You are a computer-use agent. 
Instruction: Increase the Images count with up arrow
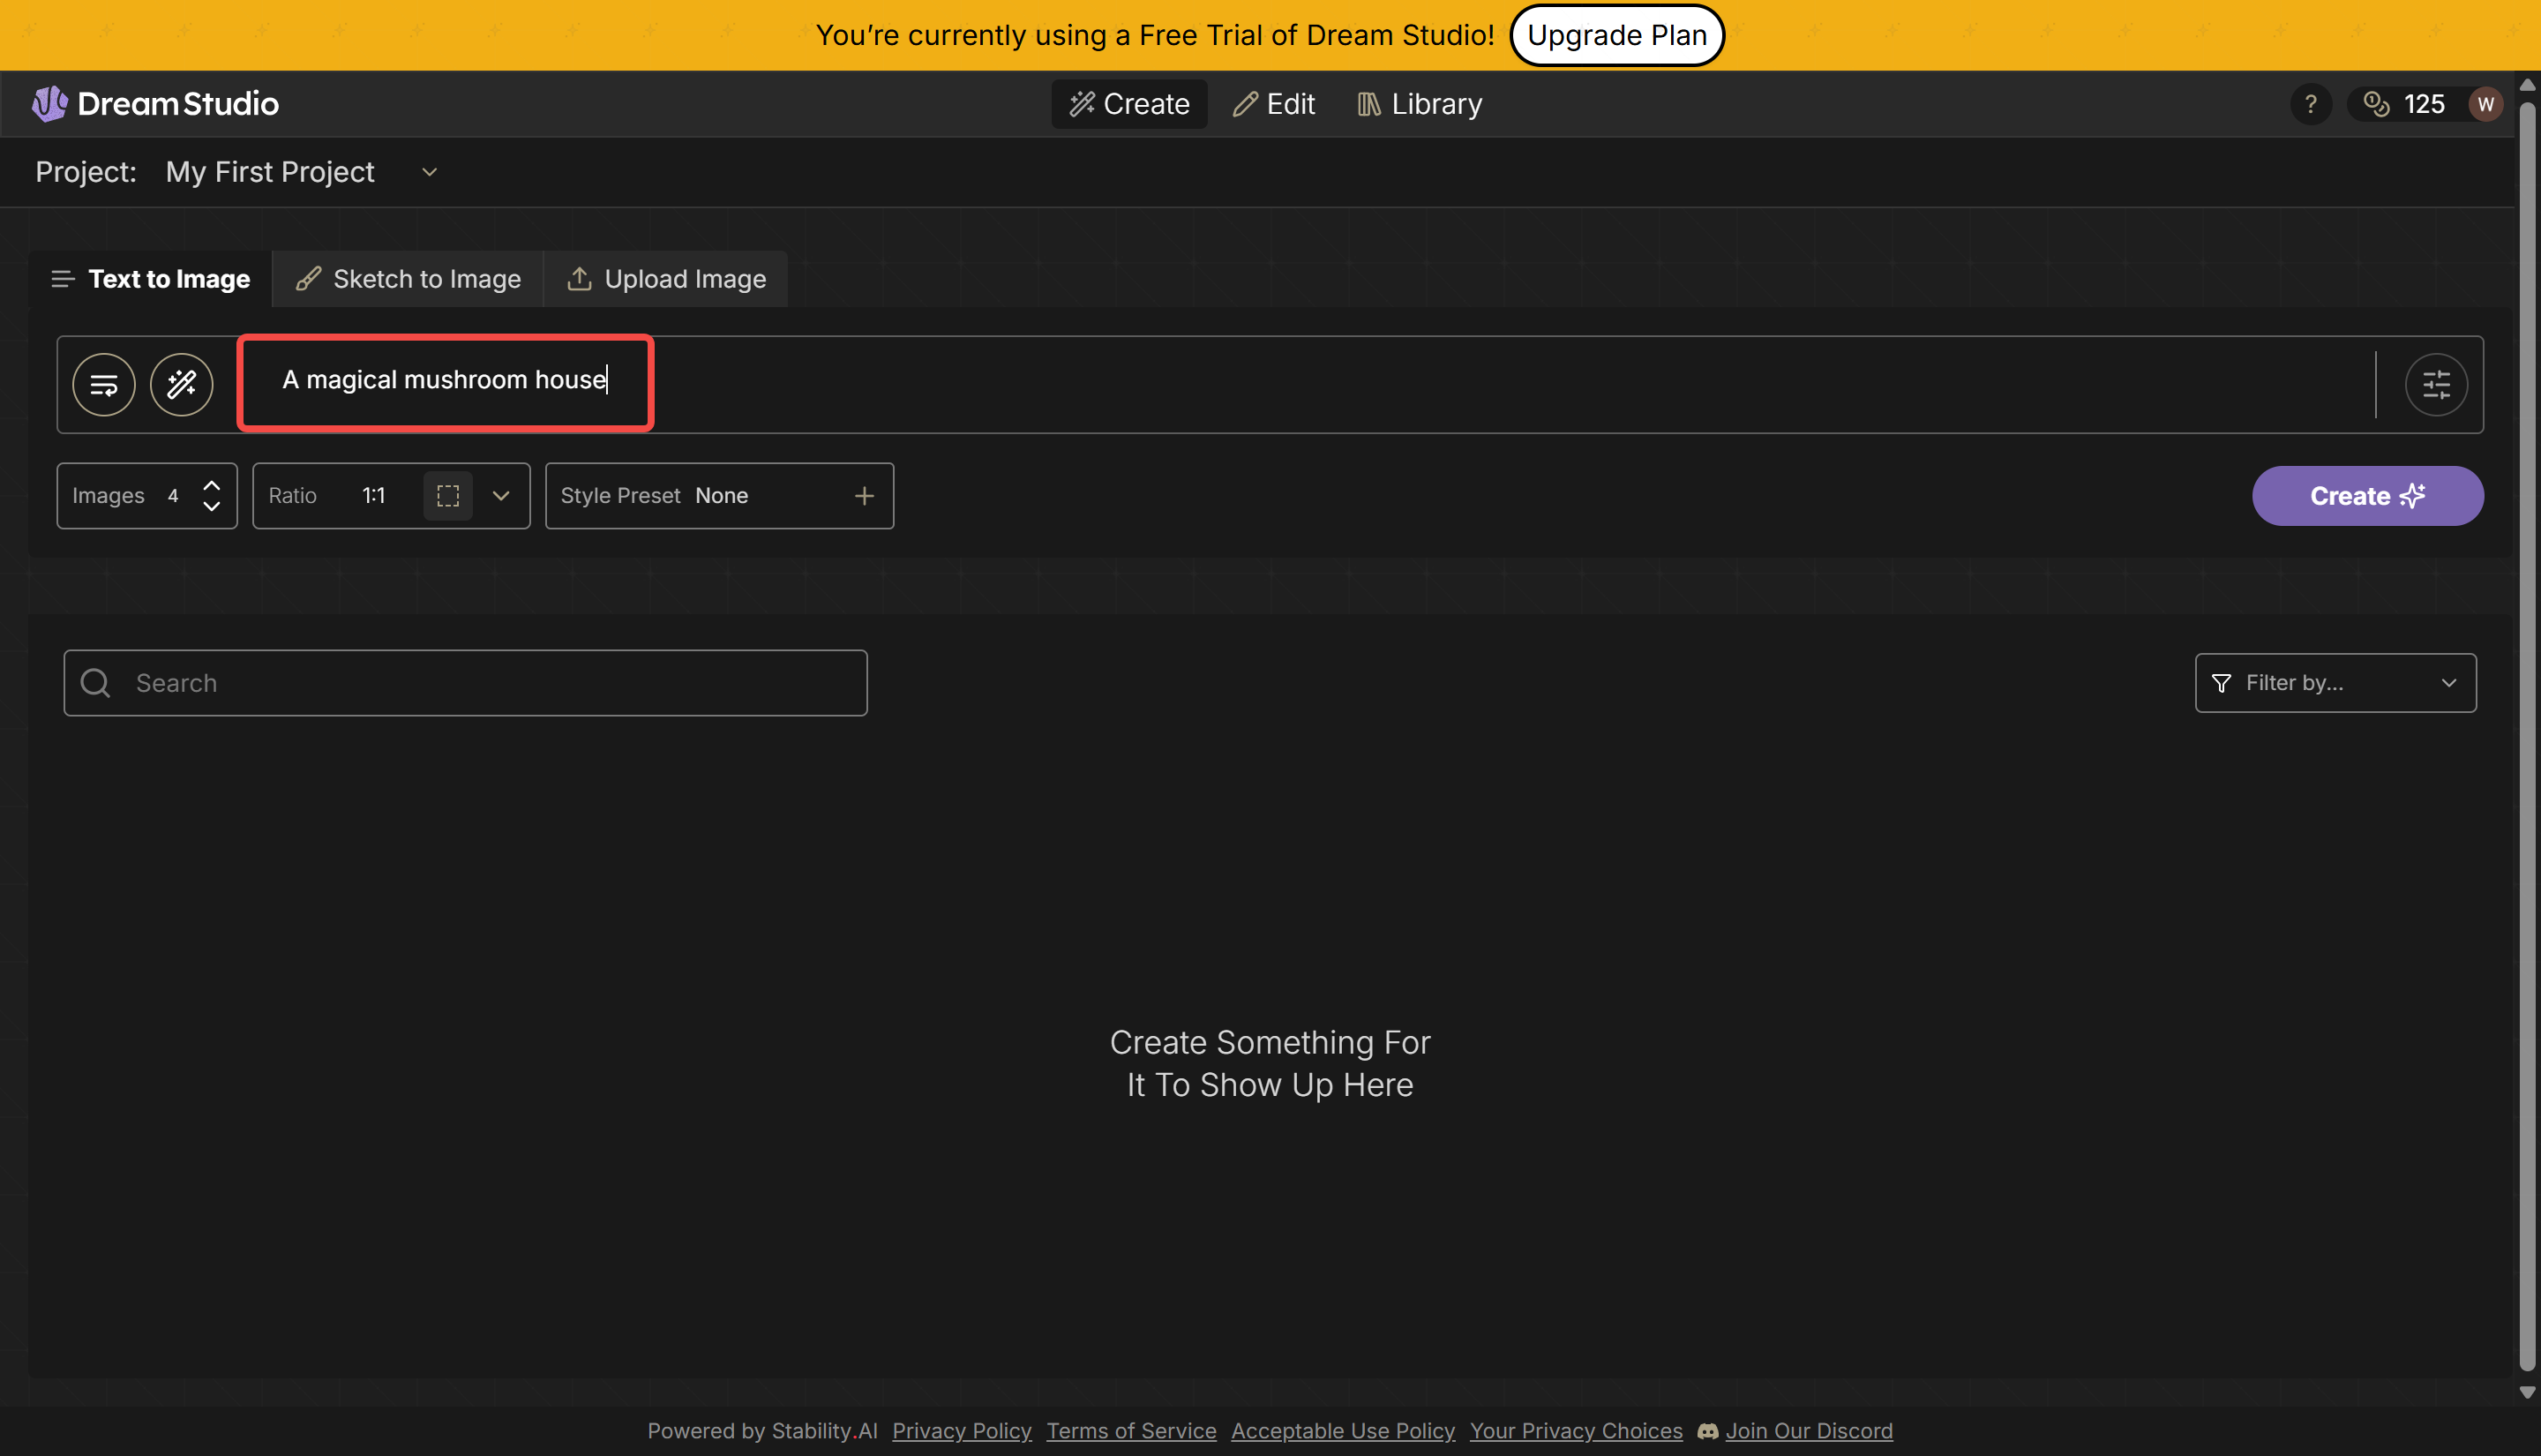click(212, 485)
